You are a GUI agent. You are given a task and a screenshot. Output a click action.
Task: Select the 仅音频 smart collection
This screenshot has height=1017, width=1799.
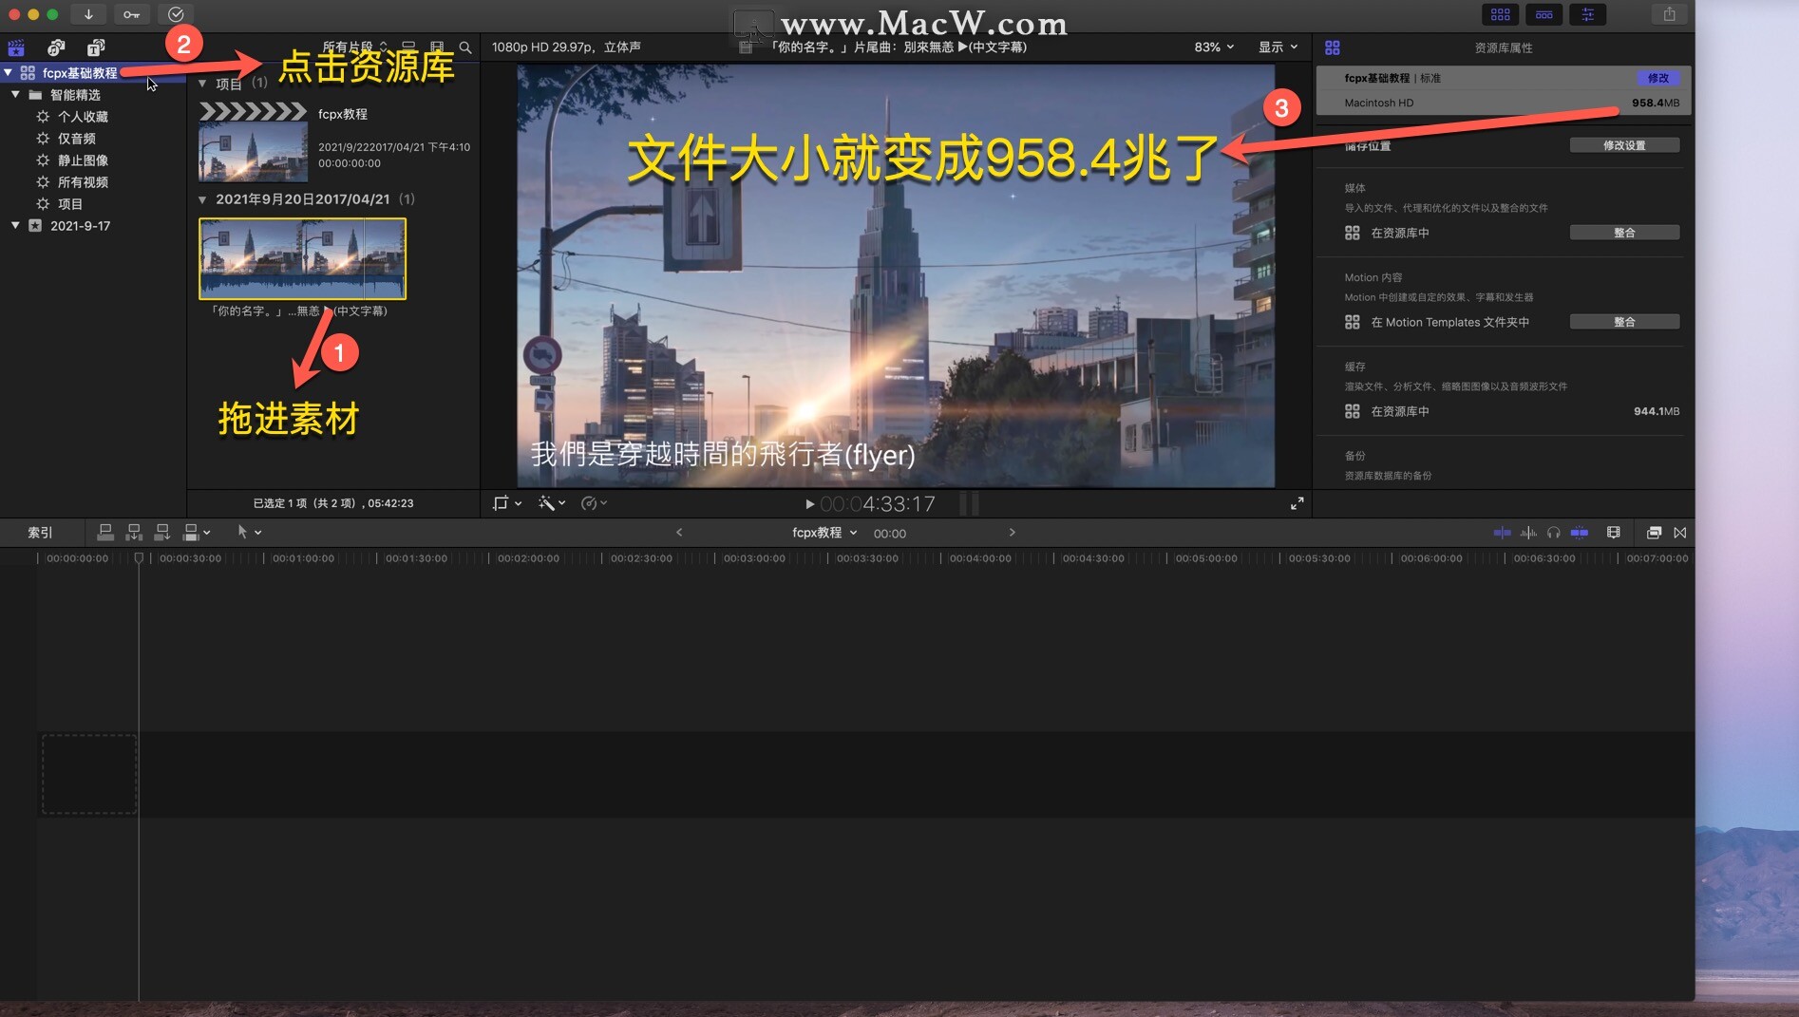pyautogui.click(x=76, y=139)
